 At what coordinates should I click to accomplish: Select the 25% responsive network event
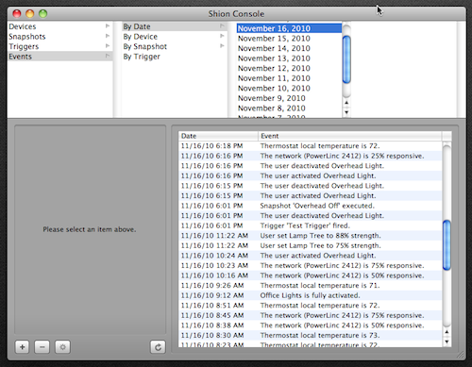pyautogui.click(x=311, y=156)
